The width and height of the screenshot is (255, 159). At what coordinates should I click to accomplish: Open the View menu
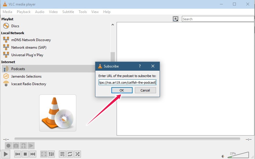point(95,12)
